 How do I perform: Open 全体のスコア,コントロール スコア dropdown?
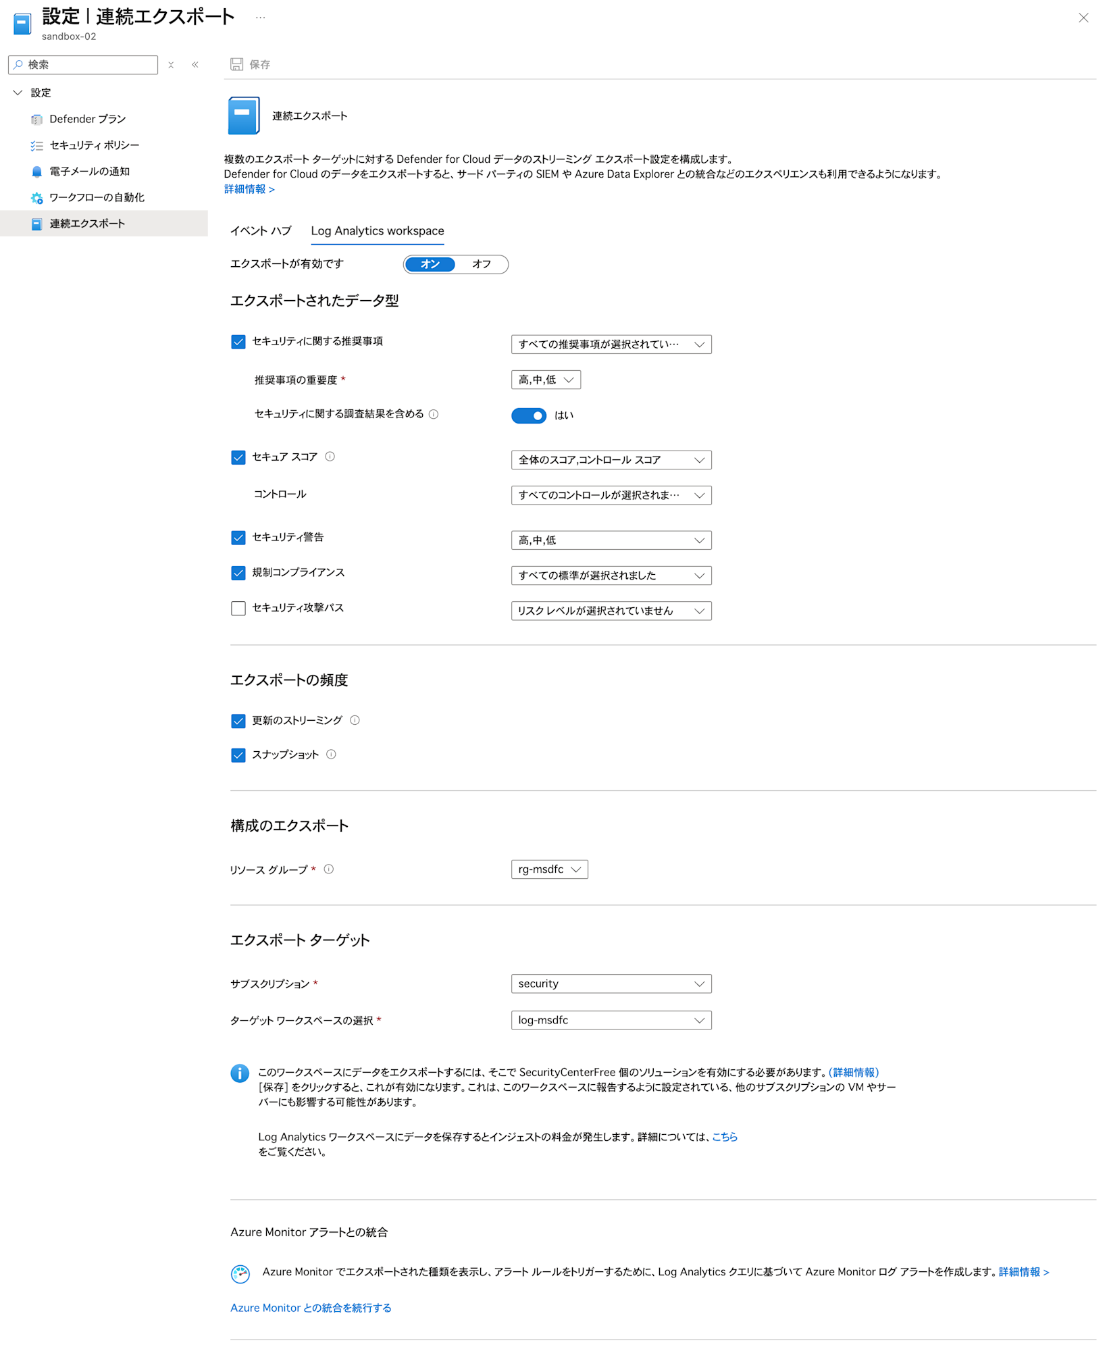[x=611, y=460]
